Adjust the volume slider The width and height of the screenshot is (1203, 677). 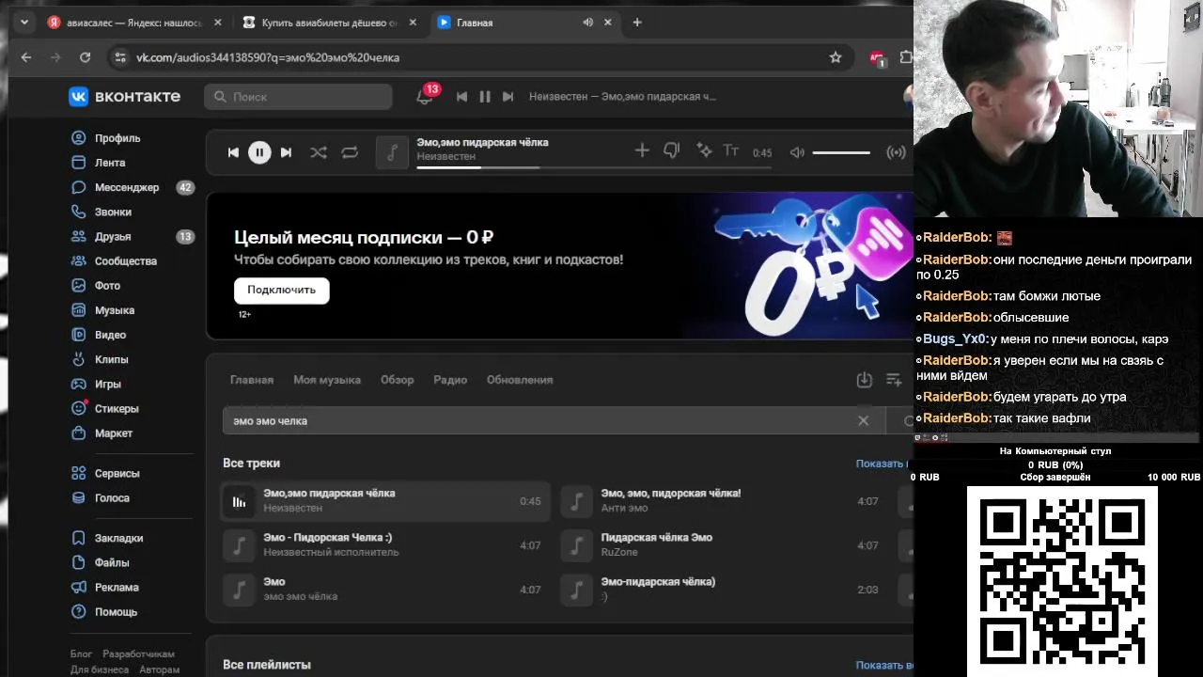click(x=841, y=152)
